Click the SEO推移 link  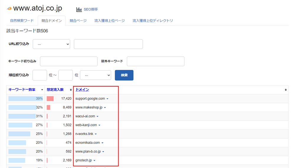click(91, 9)
